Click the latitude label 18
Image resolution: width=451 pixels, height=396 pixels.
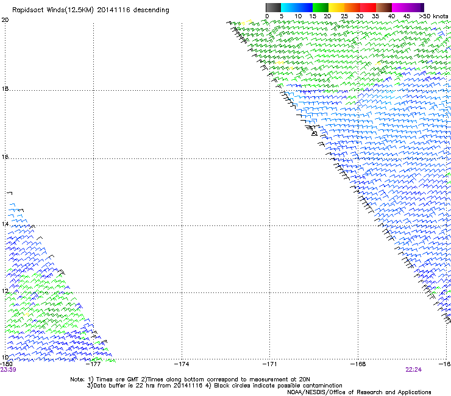click(x=5, y=89)
